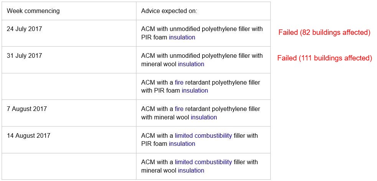Click the 24 July 2017 date cell
Image resolution: width=377 pixels, height=181 pixels.
pyautogui.click(x=69, y=33)
